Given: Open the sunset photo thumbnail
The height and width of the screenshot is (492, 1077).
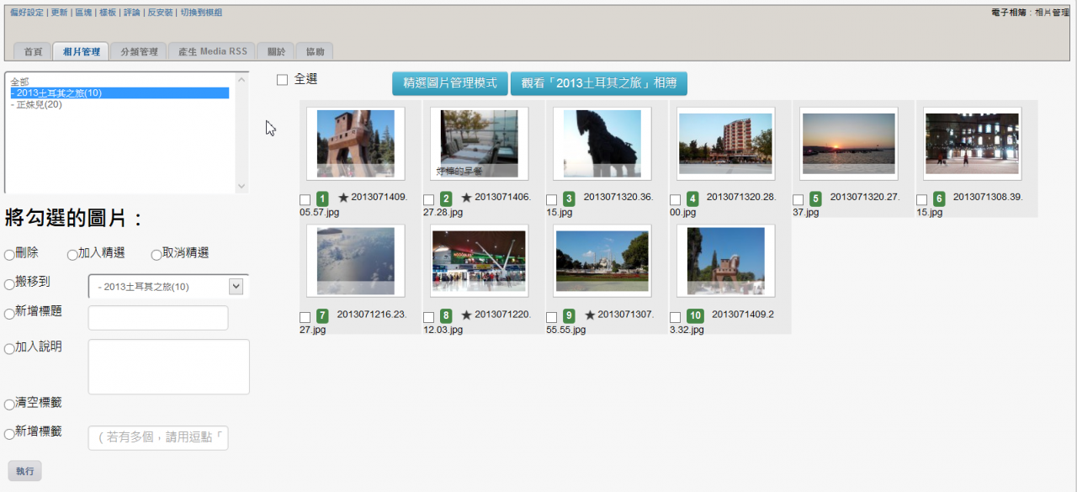Looking at the screenshot, I should click(x=848, y=143).
